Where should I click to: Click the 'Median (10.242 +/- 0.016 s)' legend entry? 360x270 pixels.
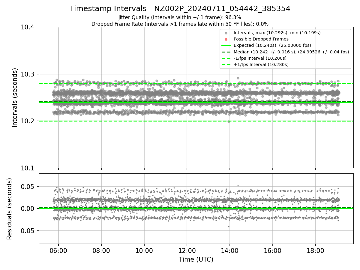point(291,52)
